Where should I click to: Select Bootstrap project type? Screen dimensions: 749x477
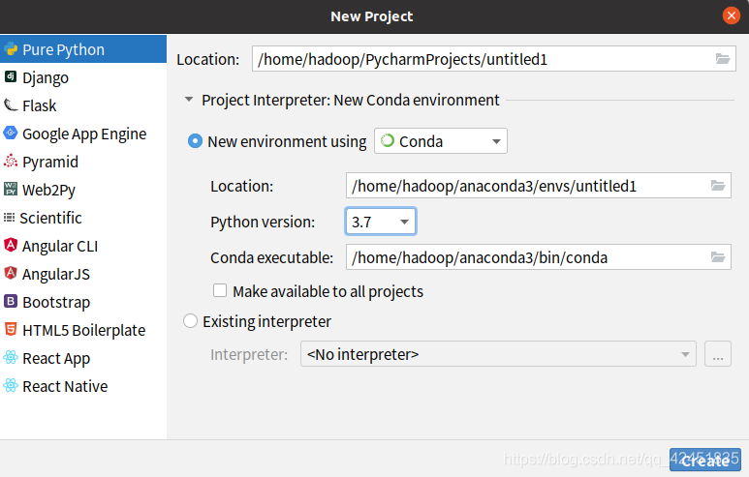click(x=83, y=302)
